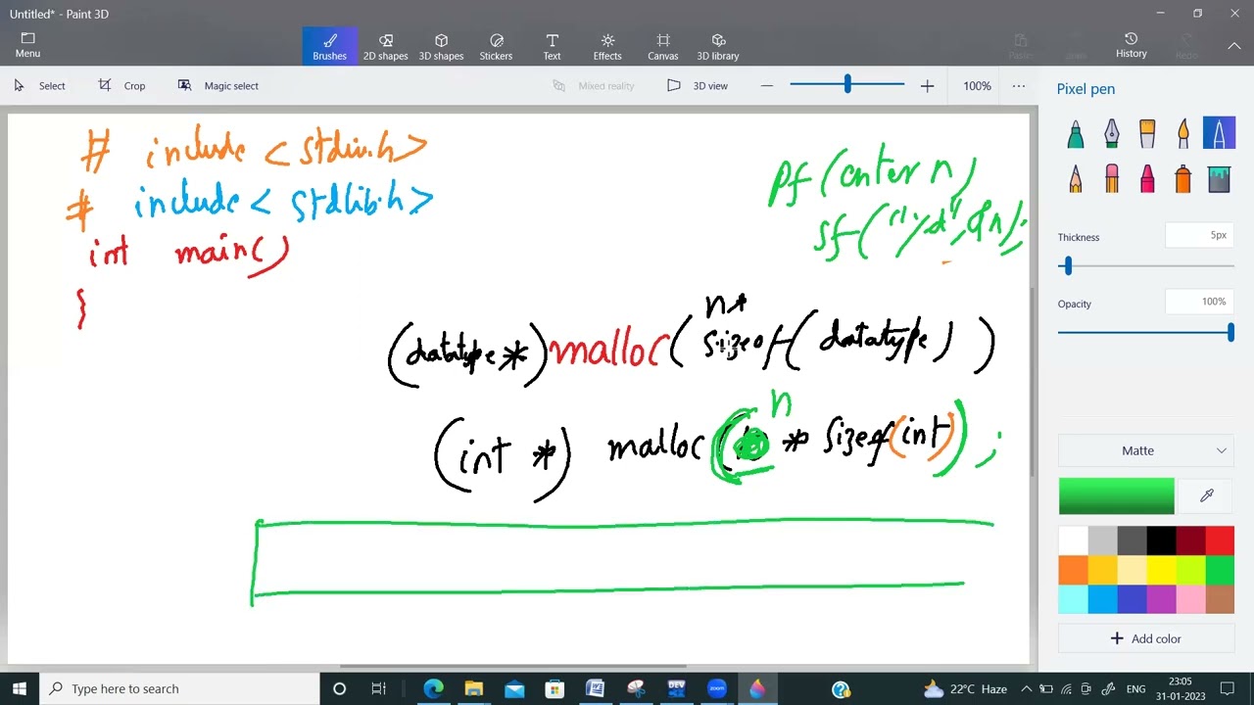The height and width of the screenshot is (705, 1254).
Task: Pick the purple color swatch
Action: (1161, 599)
